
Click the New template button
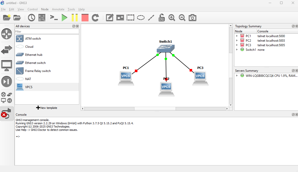tap(47, 108)
